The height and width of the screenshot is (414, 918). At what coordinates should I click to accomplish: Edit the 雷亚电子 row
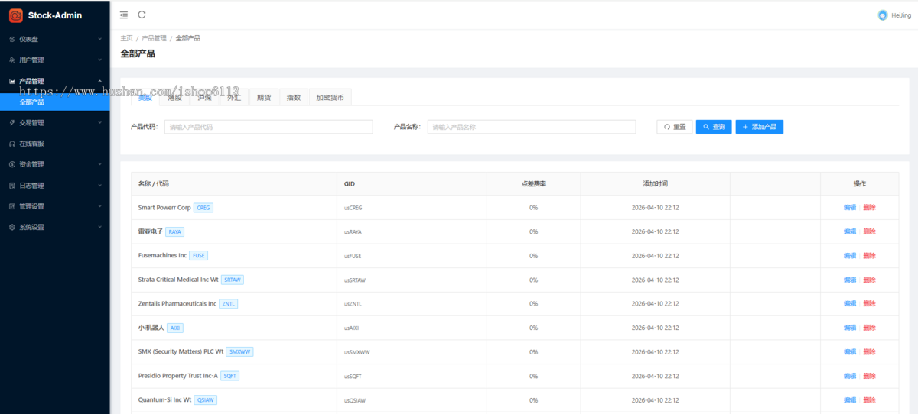tap(850, 231)
